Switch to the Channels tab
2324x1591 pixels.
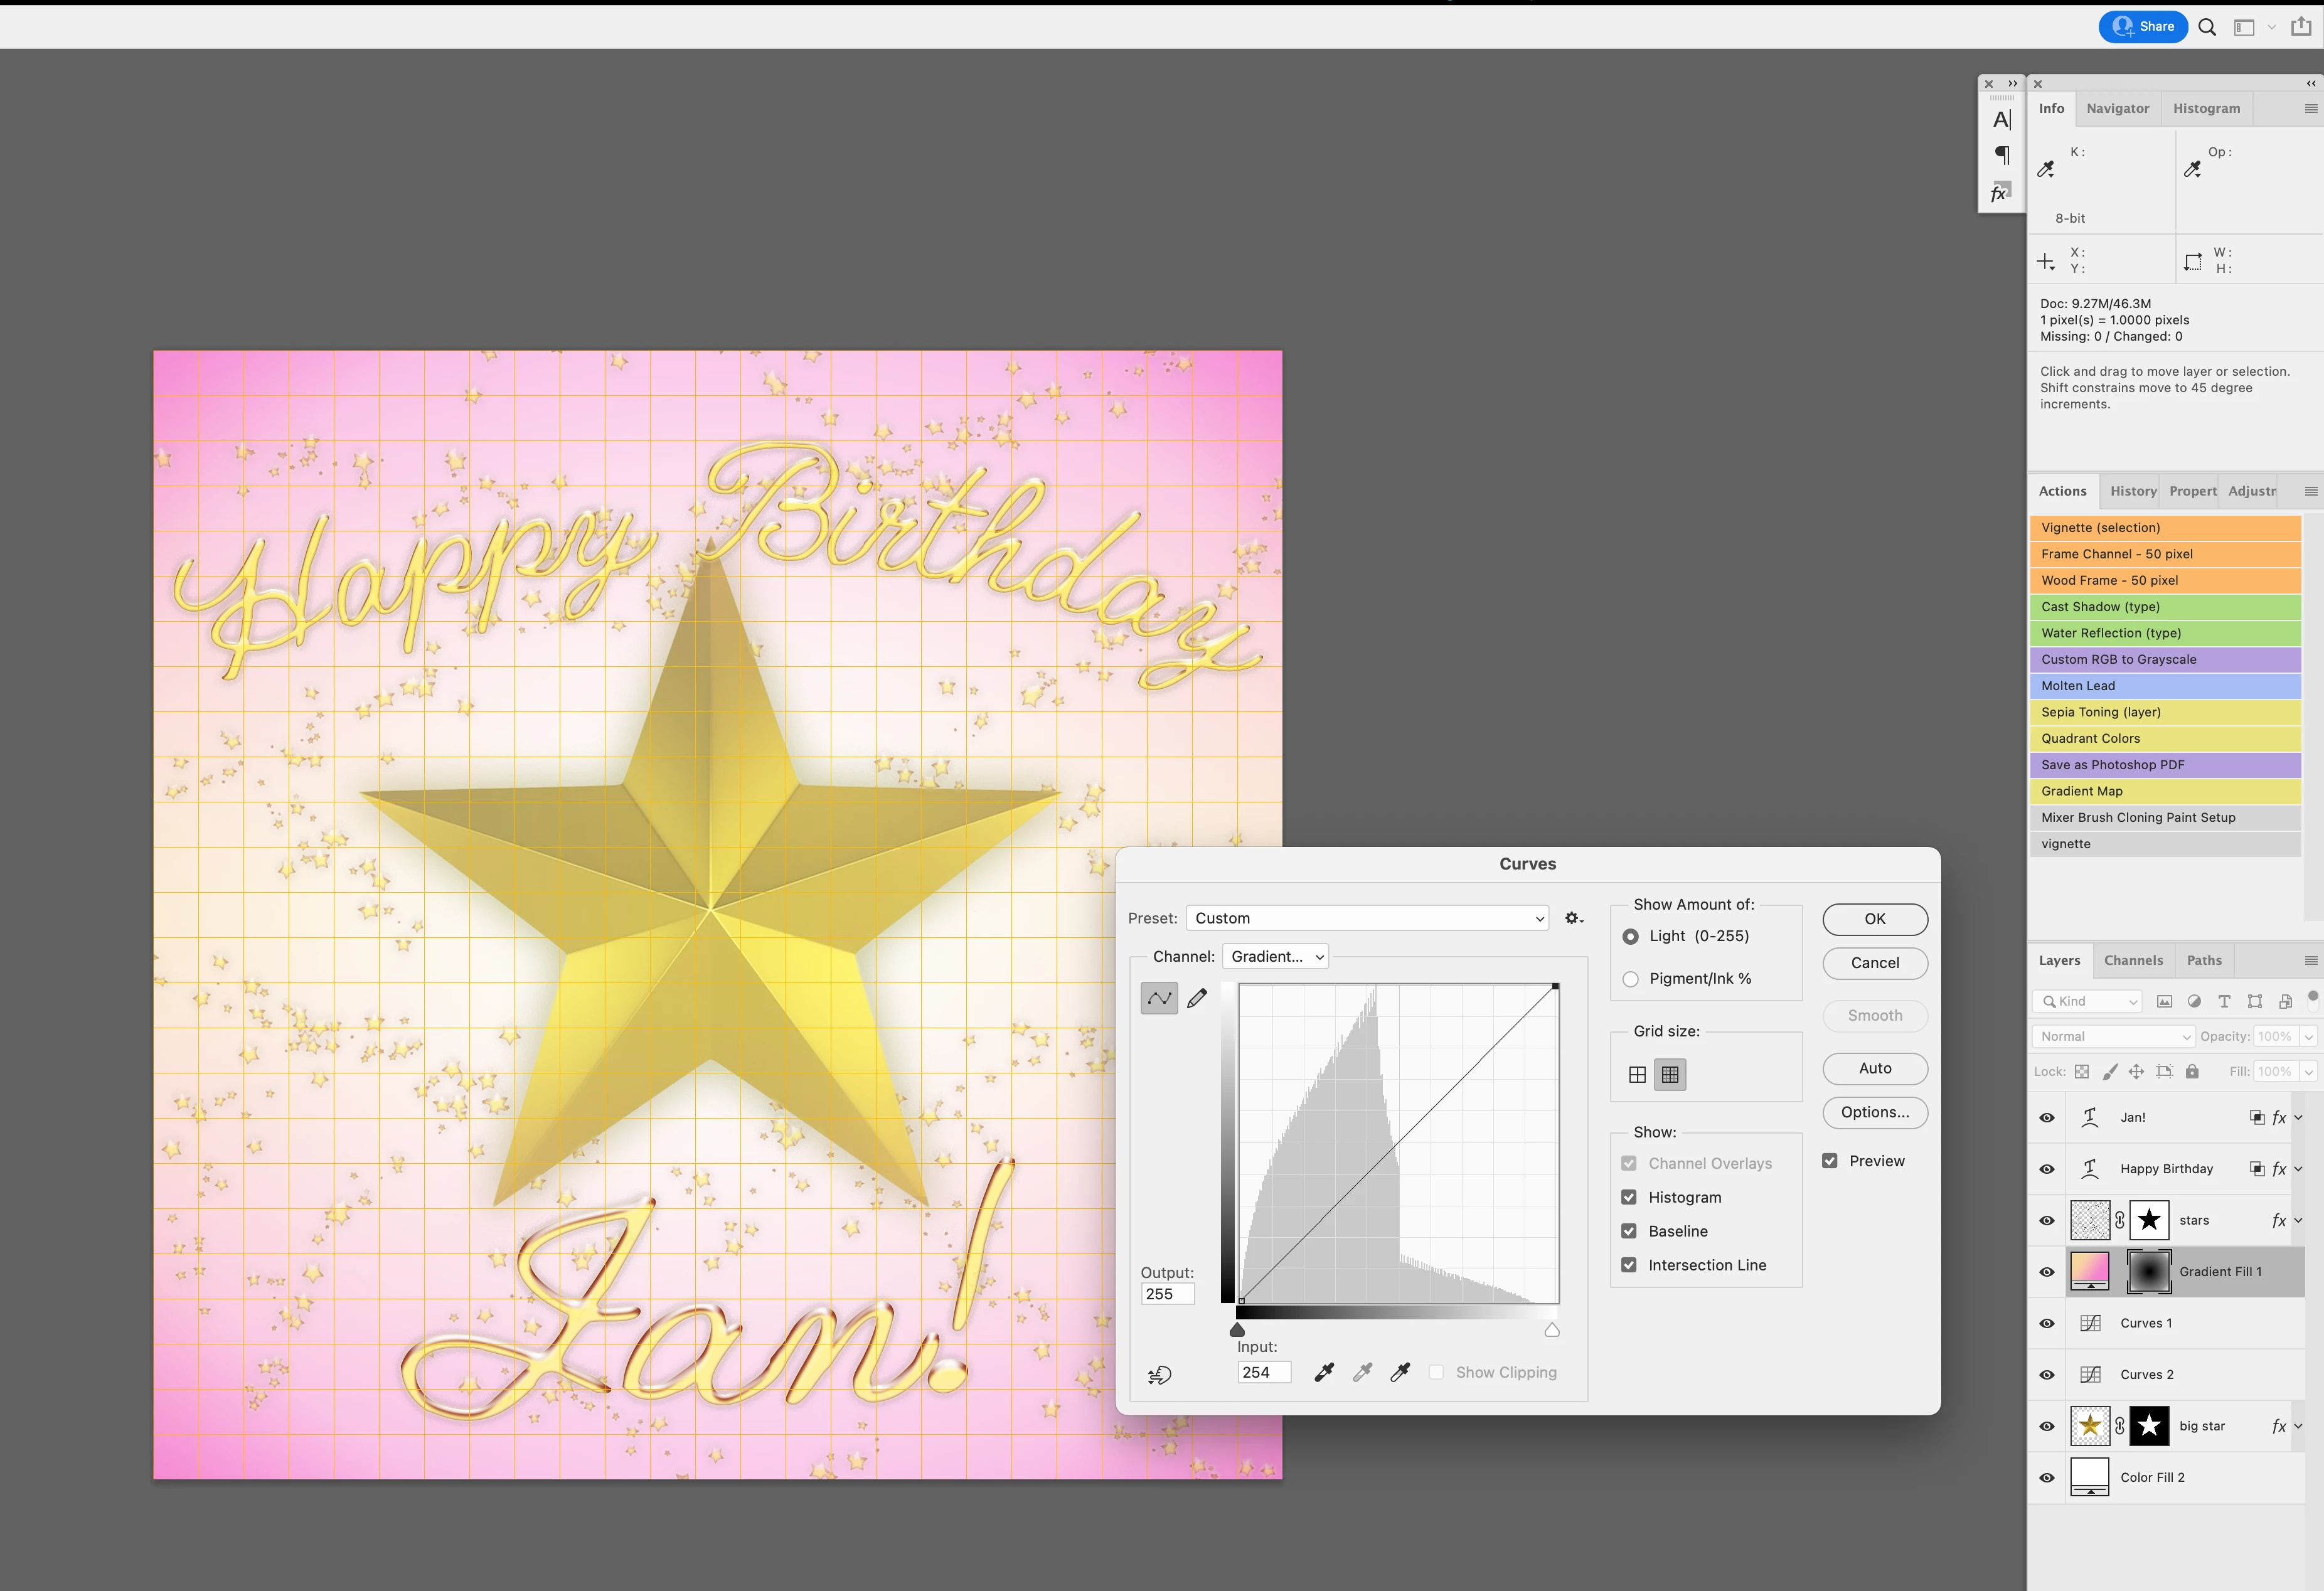pos(2133,960)
